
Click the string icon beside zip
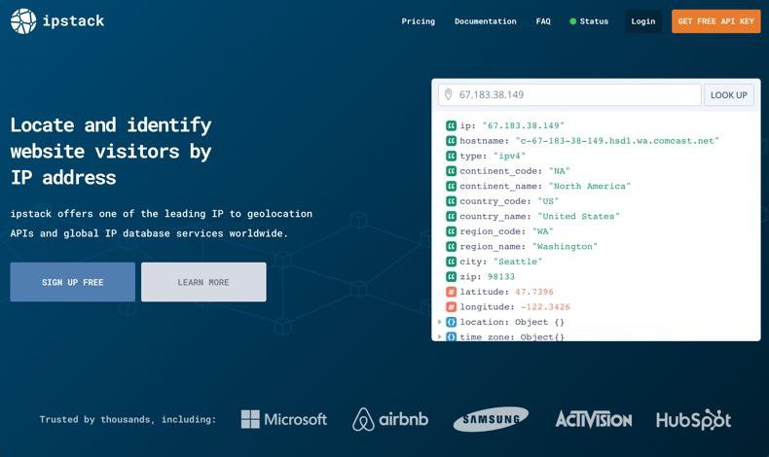(451, 277)
